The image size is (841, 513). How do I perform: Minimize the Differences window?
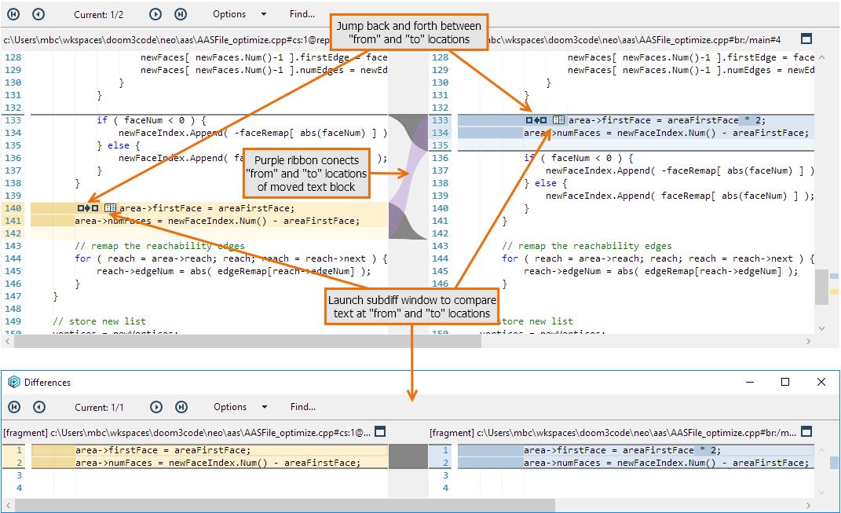(750, 382)
